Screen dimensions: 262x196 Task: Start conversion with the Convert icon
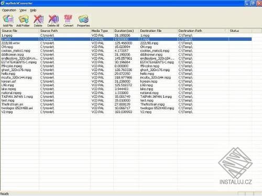coord(68,21)
